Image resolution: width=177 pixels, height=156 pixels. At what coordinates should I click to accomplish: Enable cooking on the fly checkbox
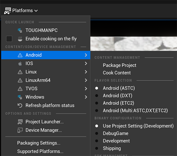[x=9, y=39]
